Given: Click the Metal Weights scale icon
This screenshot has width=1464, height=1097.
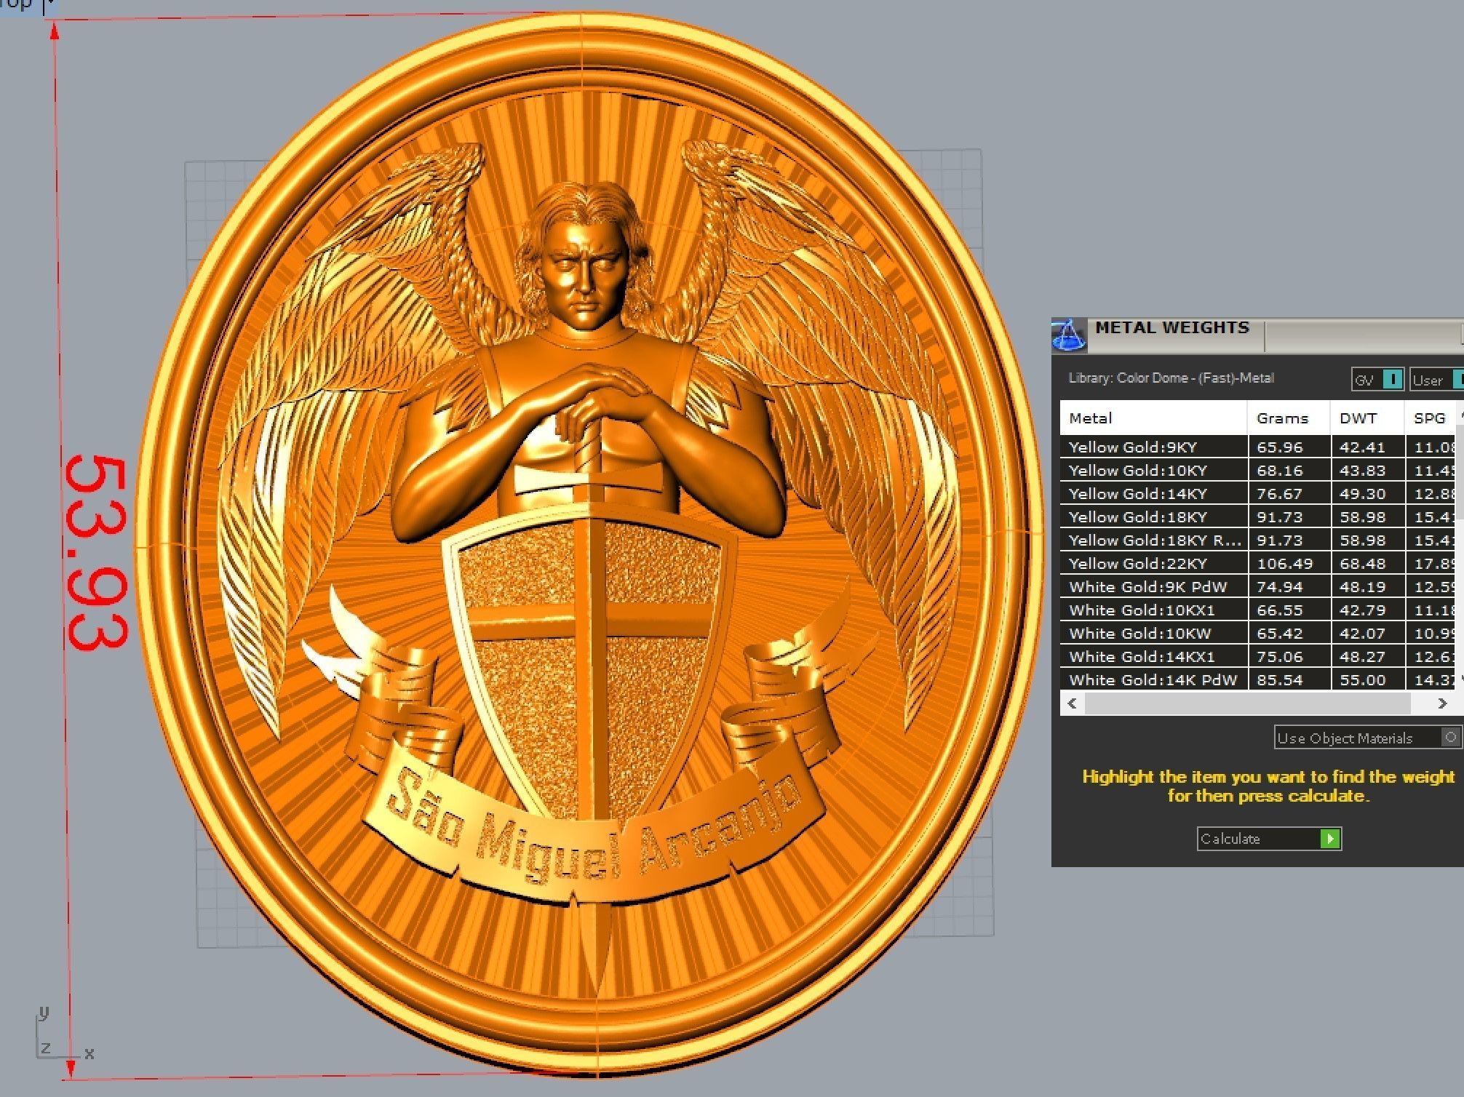Looking at the screenshot, I should click(1068, 336).
